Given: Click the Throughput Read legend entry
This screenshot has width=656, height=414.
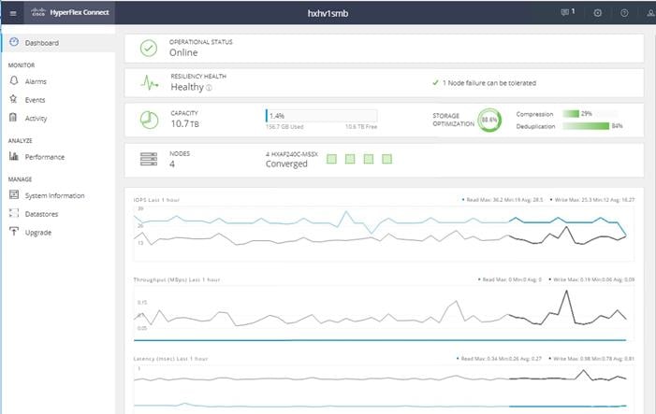Looking at the screenshot, I should coord(510,279).
